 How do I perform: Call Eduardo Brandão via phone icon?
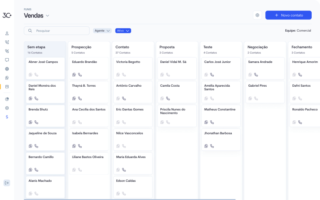(x=80, y=75)
